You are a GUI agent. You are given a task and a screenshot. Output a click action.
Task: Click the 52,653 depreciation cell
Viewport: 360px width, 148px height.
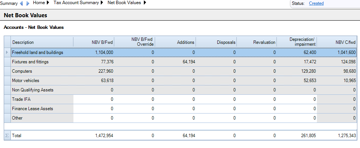coord(297,81)
